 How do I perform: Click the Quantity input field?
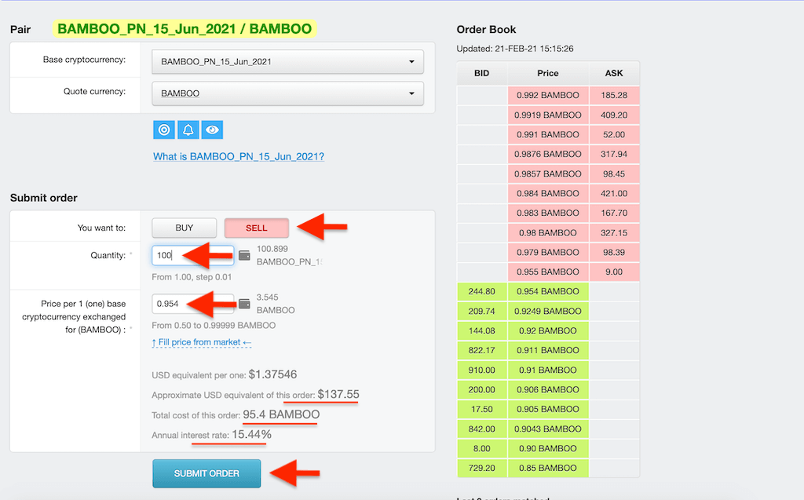[193, 255]
